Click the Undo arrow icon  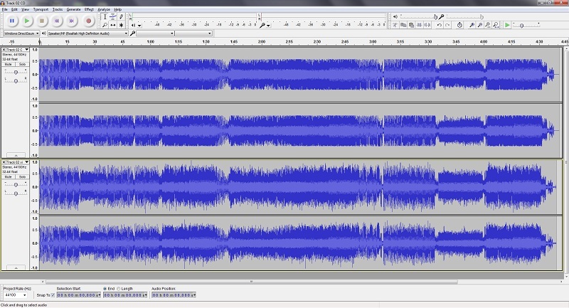pos(439,25)
